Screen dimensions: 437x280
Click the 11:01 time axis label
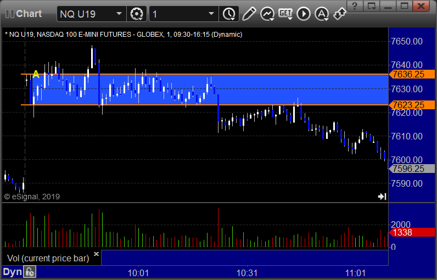(x=355, y=273)
